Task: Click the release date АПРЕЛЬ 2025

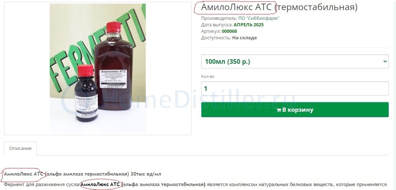Action: [248, 25]
